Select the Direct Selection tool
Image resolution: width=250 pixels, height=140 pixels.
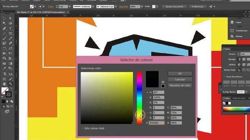point(11,18)
